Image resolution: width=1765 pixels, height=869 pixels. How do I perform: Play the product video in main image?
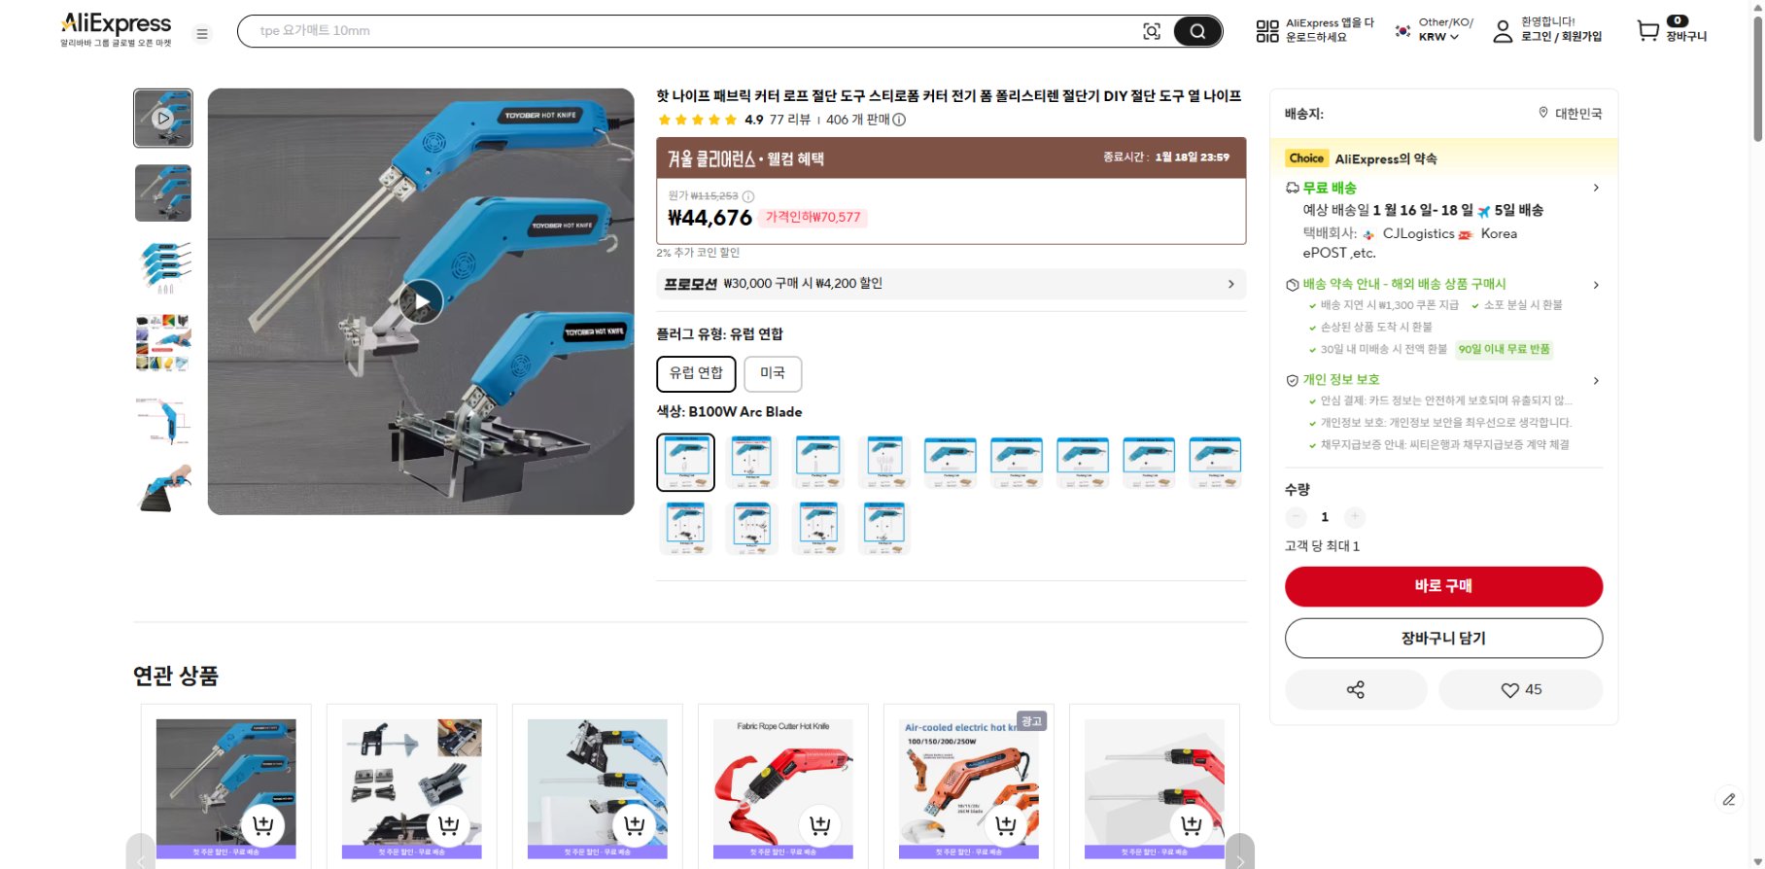(x=420, y=301)
